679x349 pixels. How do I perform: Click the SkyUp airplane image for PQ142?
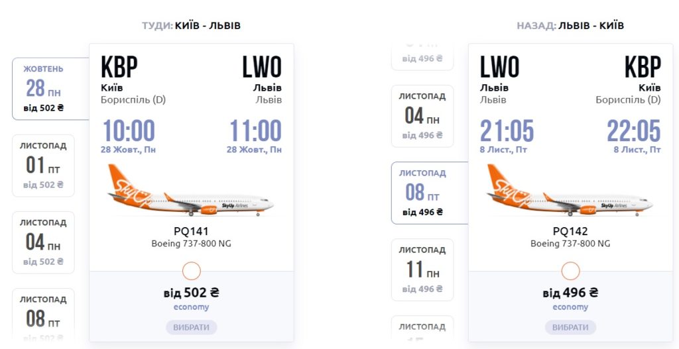tap(570, 191)
